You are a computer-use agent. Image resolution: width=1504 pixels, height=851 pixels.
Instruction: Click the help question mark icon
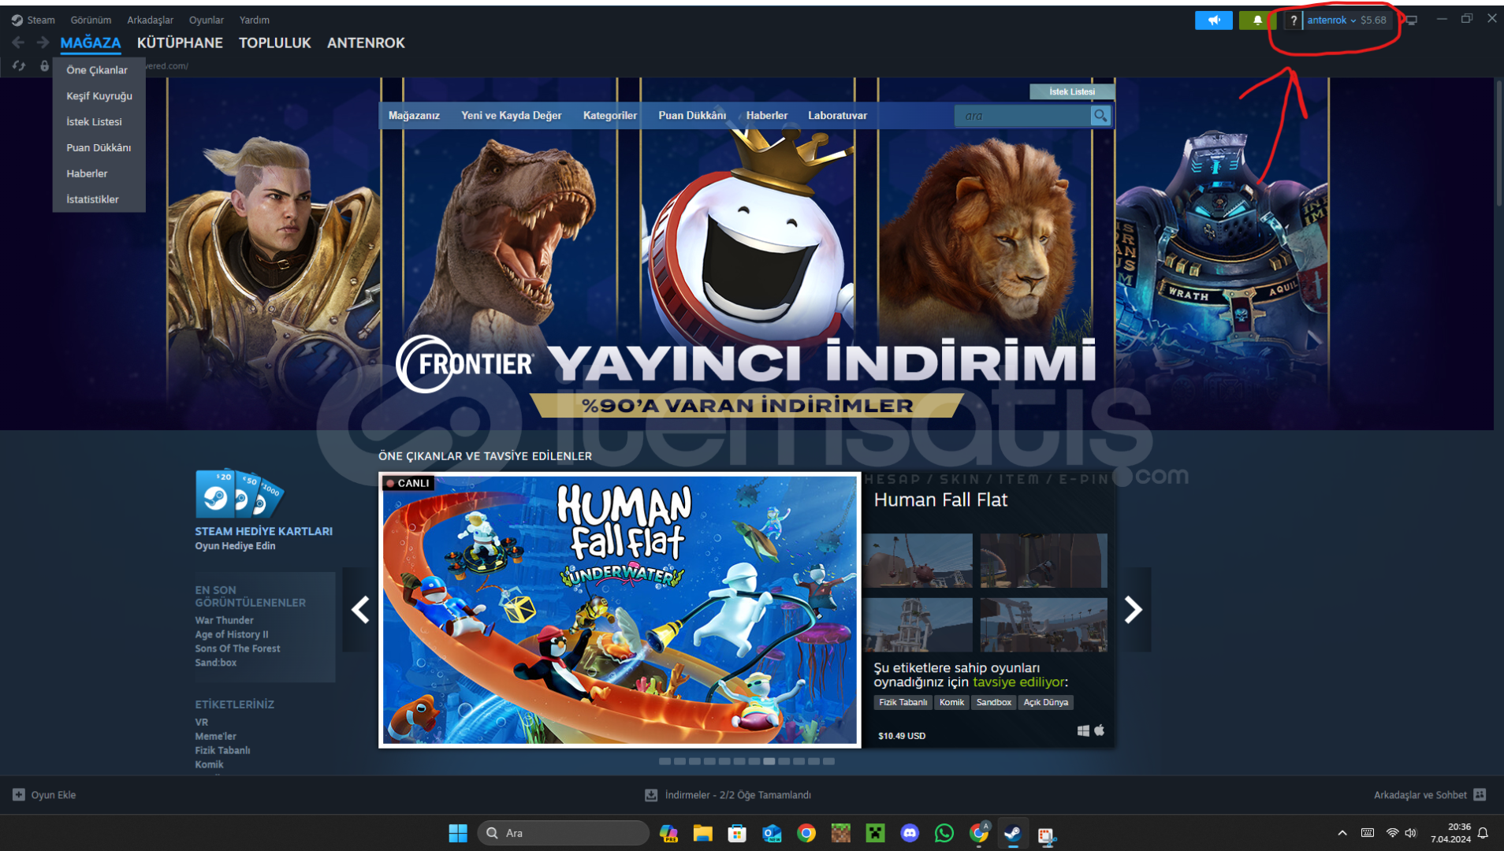[x=1293, y=20]
